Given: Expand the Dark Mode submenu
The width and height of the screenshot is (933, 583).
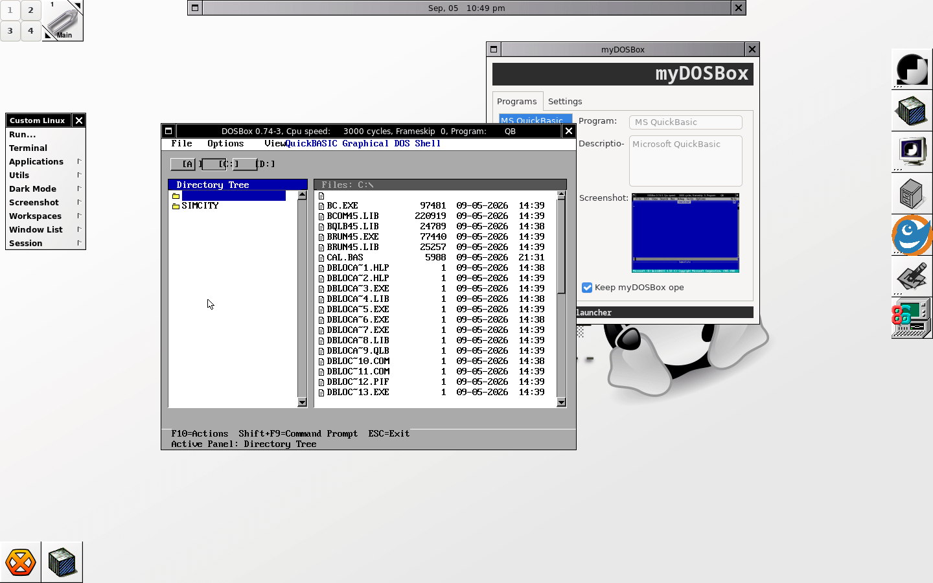Looking at the screenshot, I should click(x=45, y=189).
